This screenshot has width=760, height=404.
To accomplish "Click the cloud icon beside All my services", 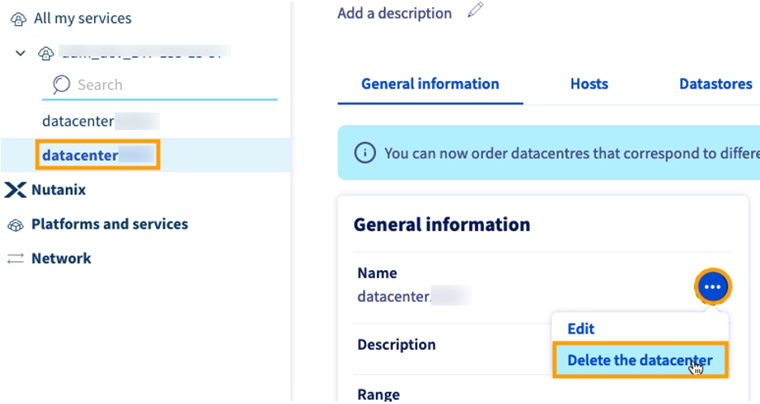I will [x=19, y=19].
